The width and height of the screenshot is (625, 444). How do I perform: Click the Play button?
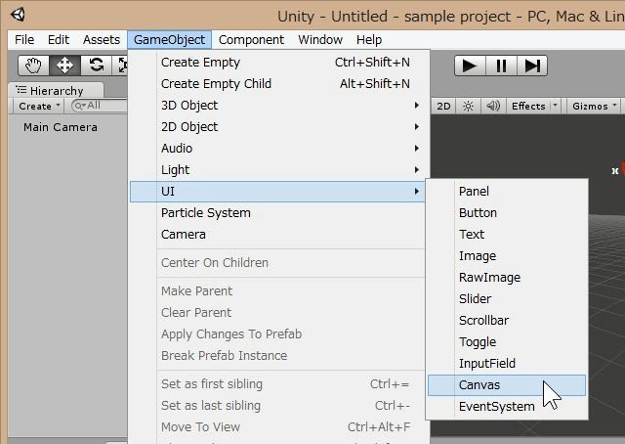point(470,66)
